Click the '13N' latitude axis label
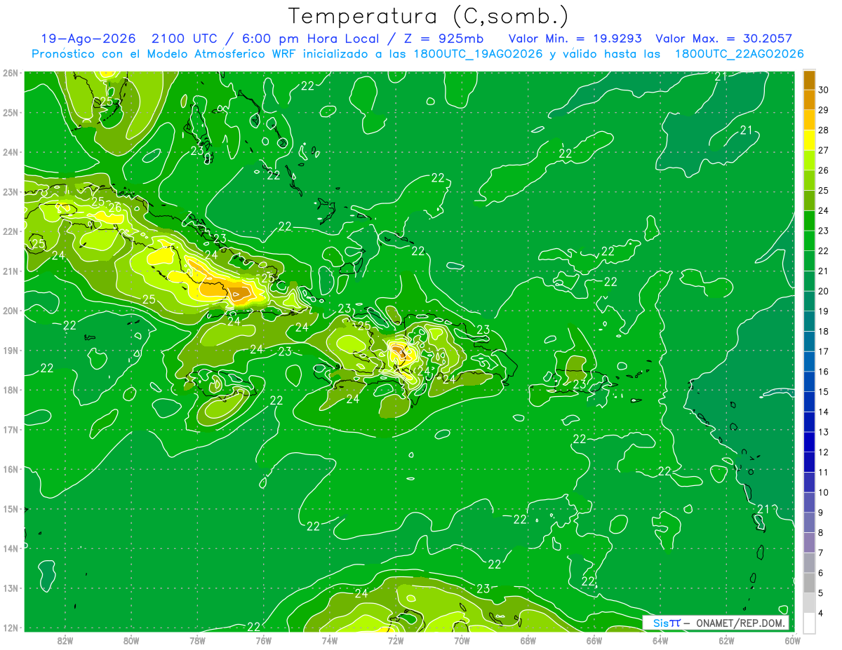 [x=11, y=588]
